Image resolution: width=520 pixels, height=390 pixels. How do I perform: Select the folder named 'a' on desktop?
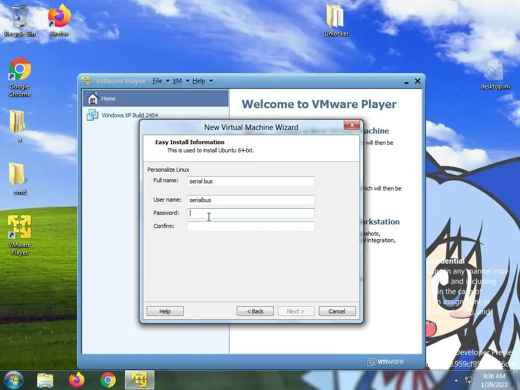pos(18,125)
